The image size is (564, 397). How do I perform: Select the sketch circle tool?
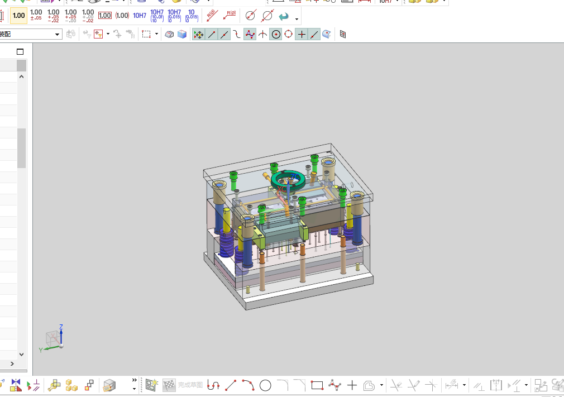click(x=265, y=385)
